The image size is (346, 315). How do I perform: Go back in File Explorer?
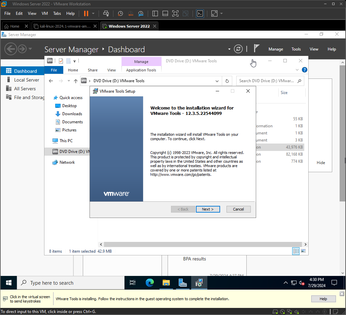[51, 81]
